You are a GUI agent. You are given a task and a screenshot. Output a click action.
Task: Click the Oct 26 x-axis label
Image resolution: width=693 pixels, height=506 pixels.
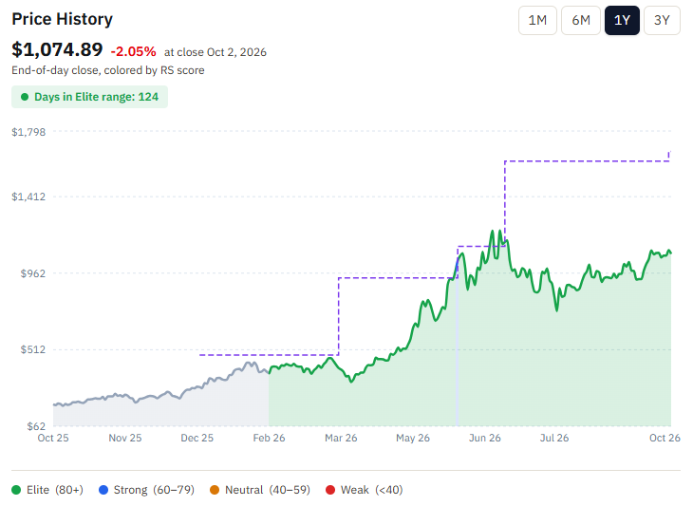[665, 438]
